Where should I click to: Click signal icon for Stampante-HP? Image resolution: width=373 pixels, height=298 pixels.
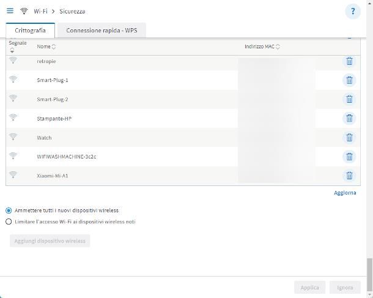[13, 117]
